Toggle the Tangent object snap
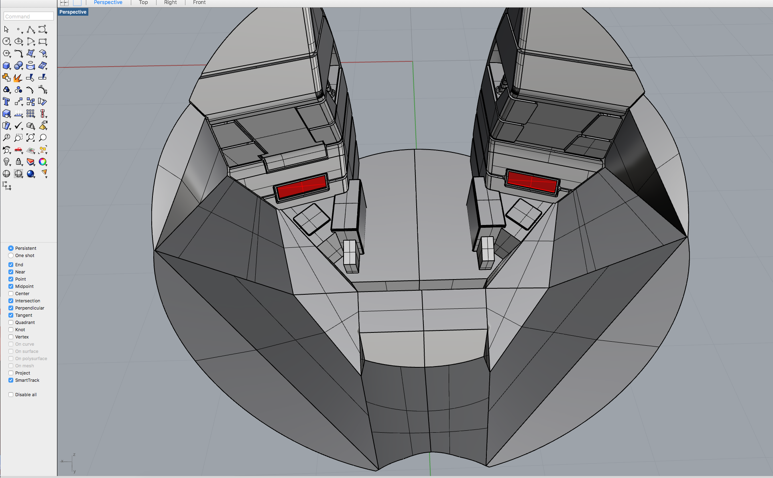This screenshot has height=478, width=773. pyautogui.click(x=11, y=315)
